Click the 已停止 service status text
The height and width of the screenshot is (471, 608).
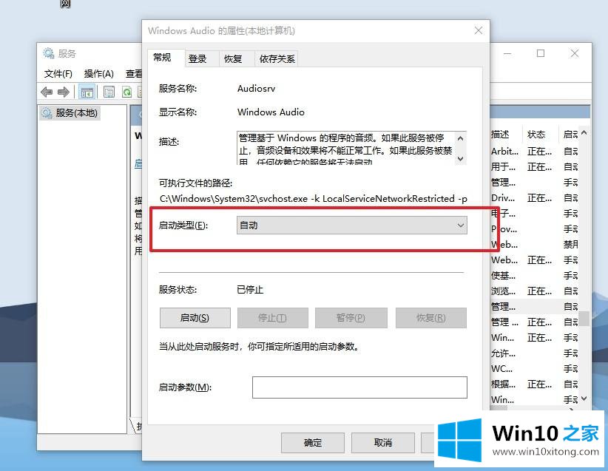(x=250, y=290)
